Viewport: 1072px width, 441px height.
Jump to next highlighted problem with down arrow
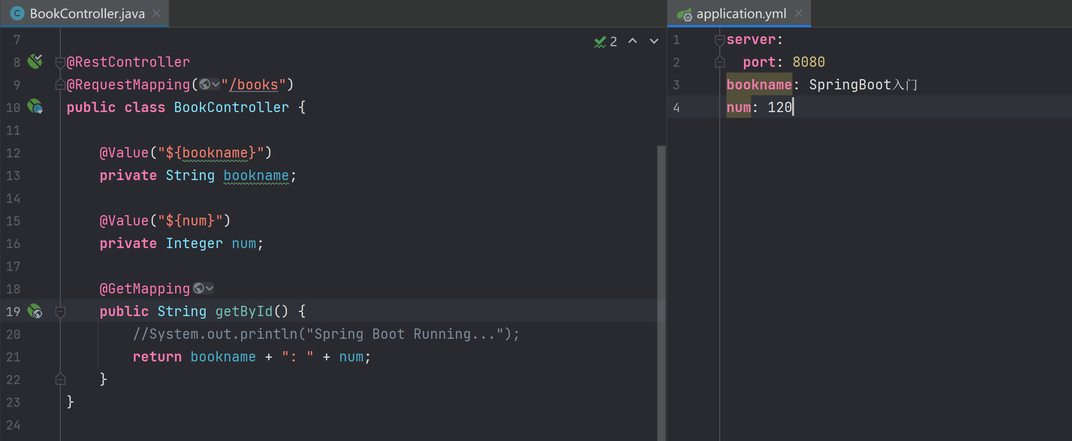[654, 41]
